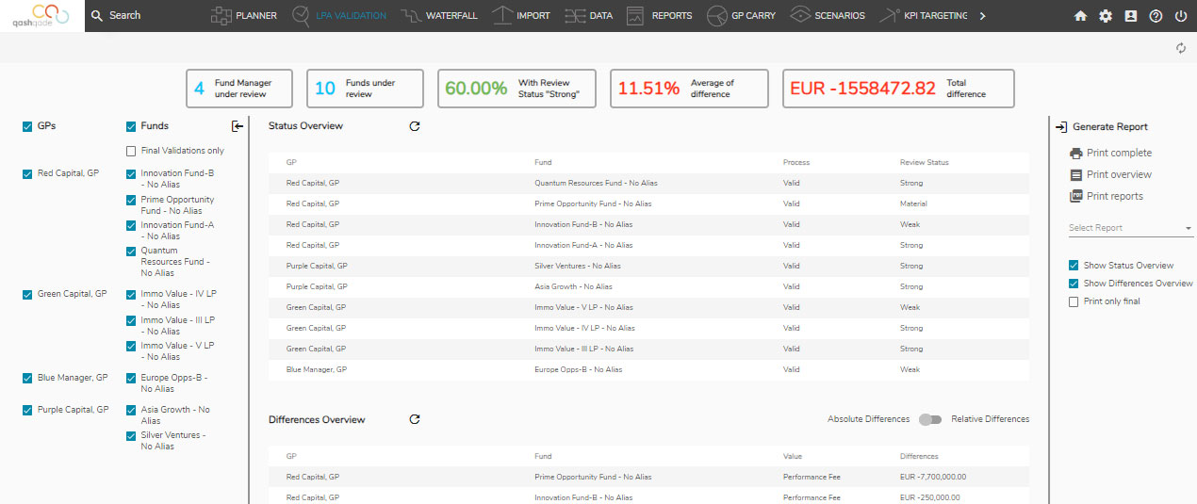Click the qashqade logo
1197x504 pixels.
[x=41, y=15]
